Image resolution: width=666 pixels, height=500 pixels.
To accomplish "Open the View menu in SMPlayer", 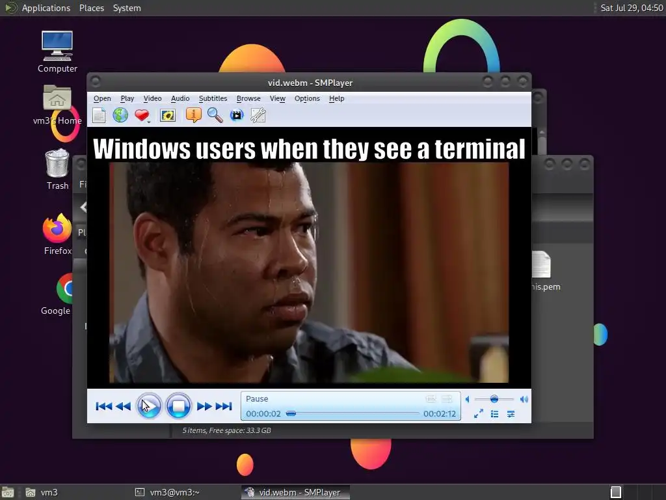I will tap(277, 99).
